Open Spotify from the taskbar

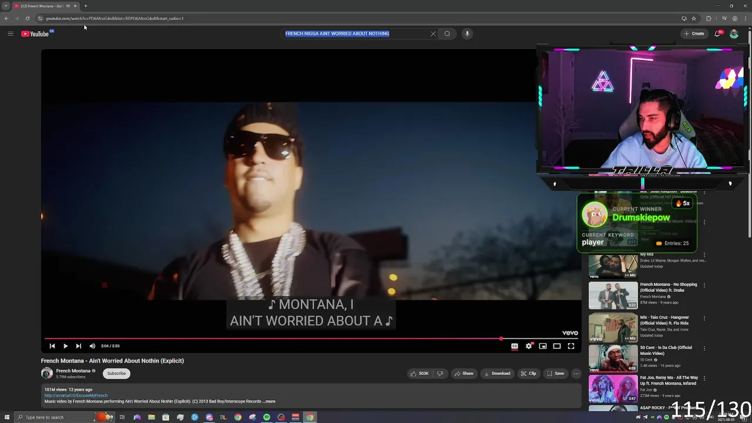point(267,417)
